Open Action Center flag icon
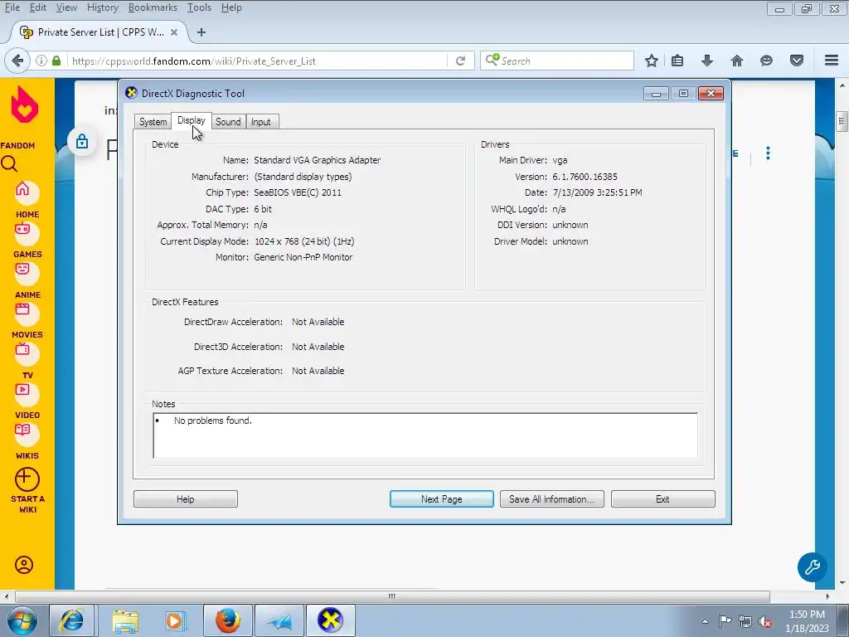The height and width of the screenshot is (637, 849). (725, 621)
